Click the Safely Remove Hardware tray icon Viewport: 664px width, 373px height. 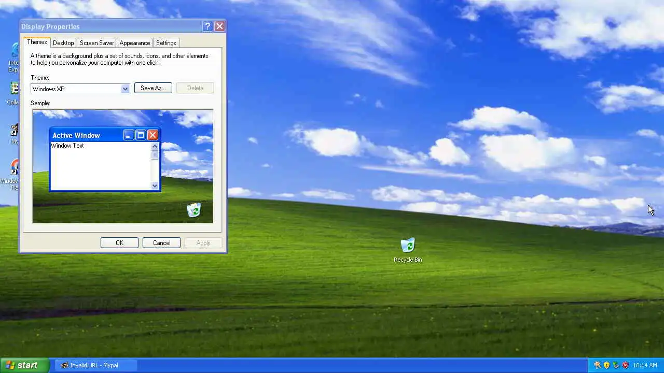[616, 365]
